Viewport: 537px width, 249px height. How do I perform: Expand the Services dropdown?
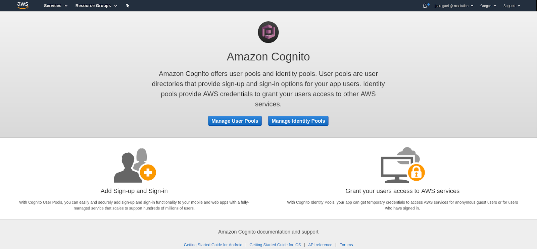point(55,6)
